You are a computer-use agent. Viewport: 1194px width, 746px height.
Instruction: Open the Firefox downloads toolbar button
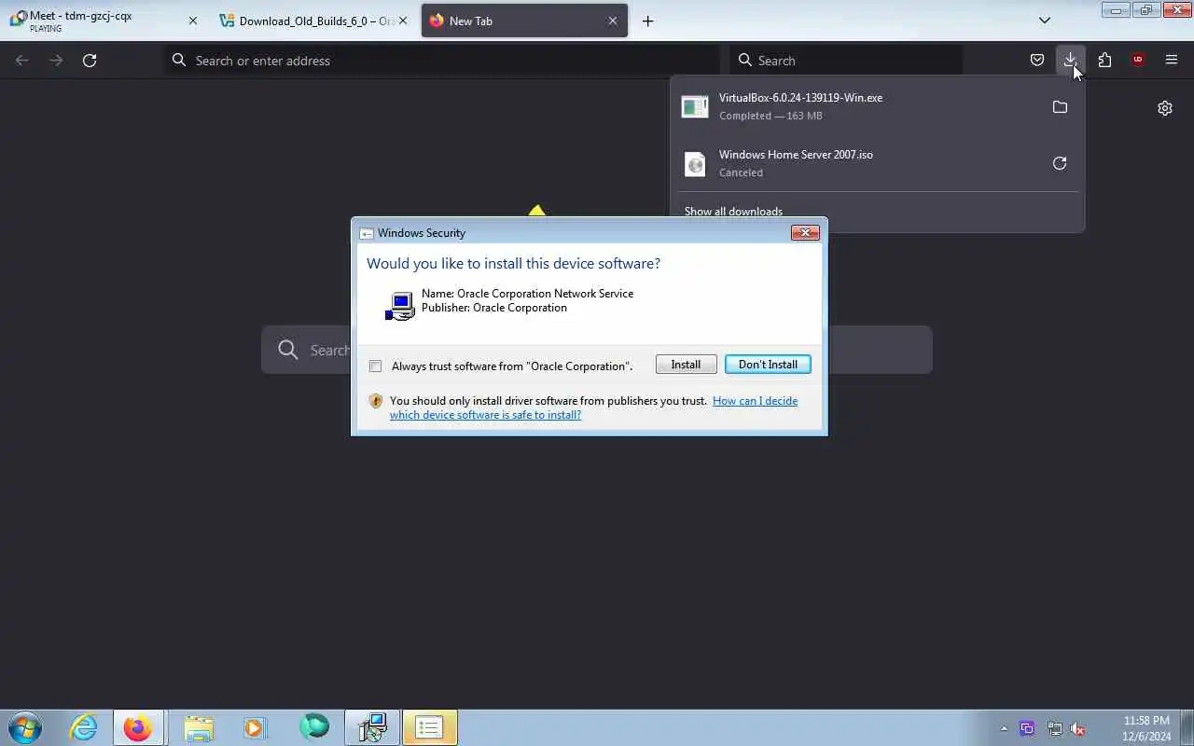coord(1071,60)
